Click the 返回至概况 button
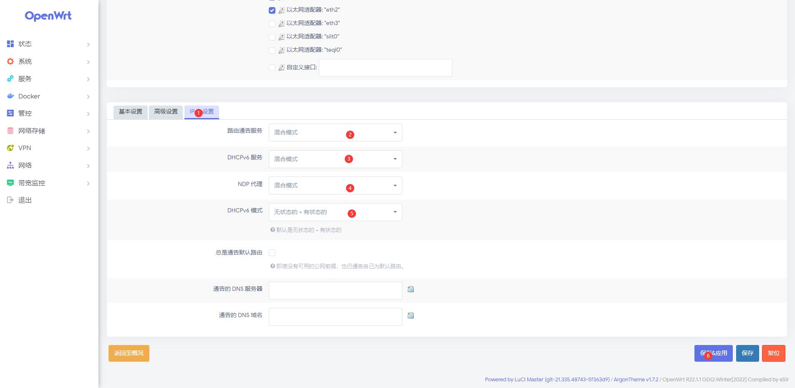The image size is (795, 388). click(129, 353)
